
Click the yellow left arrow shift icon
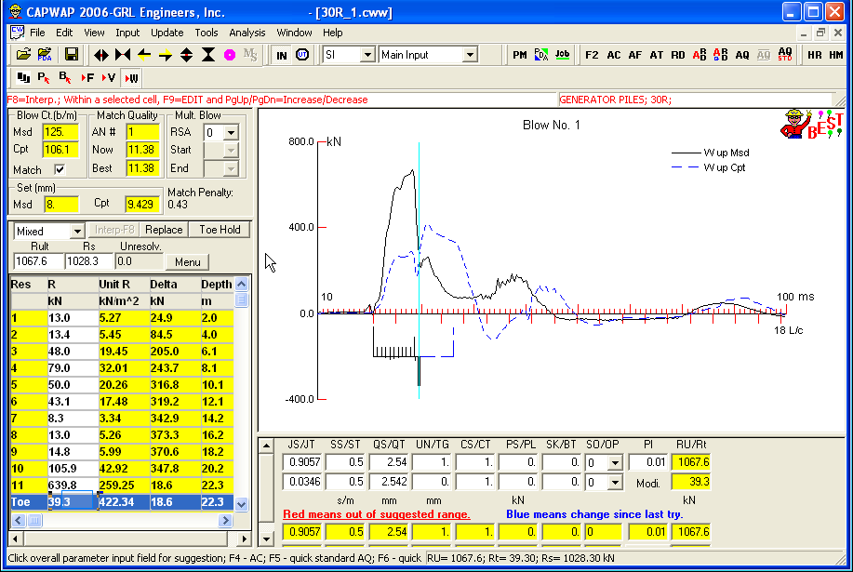click(144, 55)
